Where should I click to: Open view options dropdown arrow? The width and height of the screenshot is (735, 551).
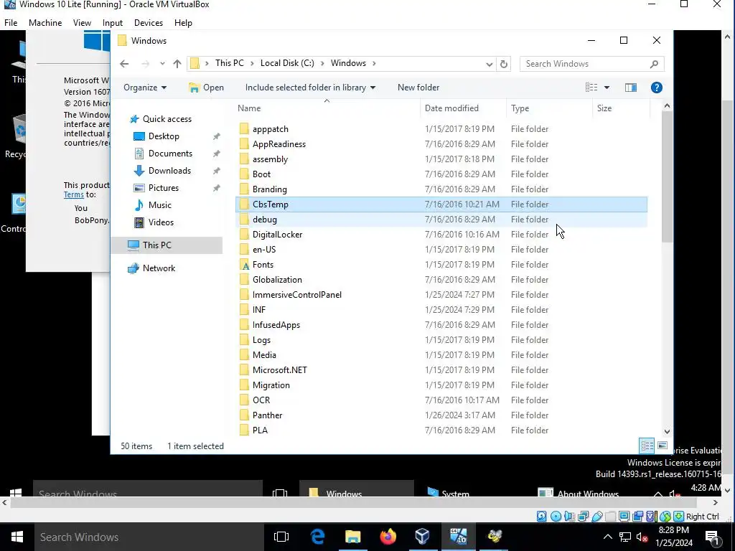pyautogui.click(x=607, y=88)
